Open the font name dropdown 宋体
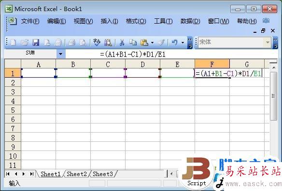Image resolution: width=282 pixels, height=191 pixels. pyautogui.click(x=268, y=42)
